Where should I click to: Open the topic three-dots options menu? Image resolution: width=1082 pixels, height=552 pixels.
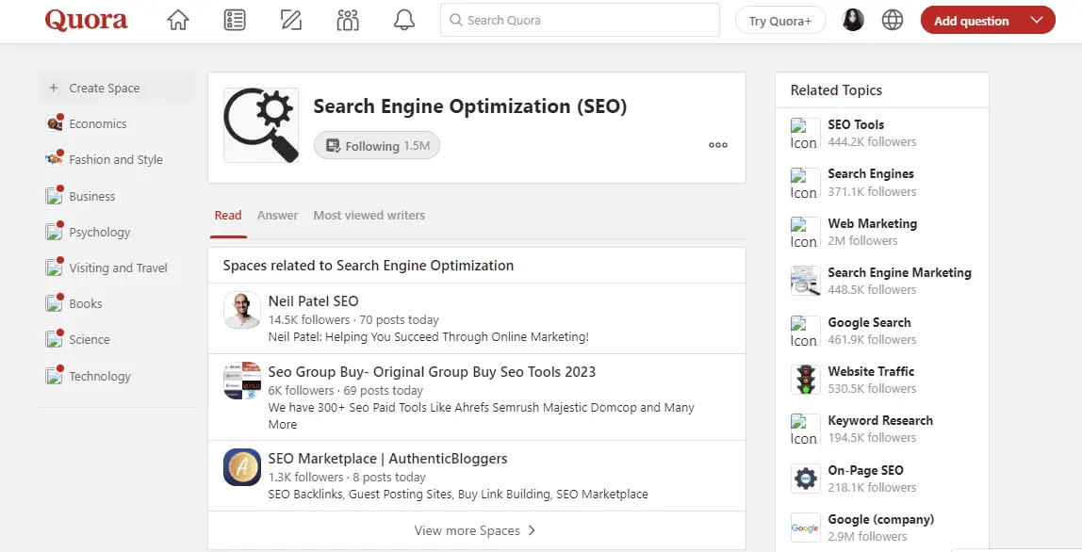tap(717, 145)
